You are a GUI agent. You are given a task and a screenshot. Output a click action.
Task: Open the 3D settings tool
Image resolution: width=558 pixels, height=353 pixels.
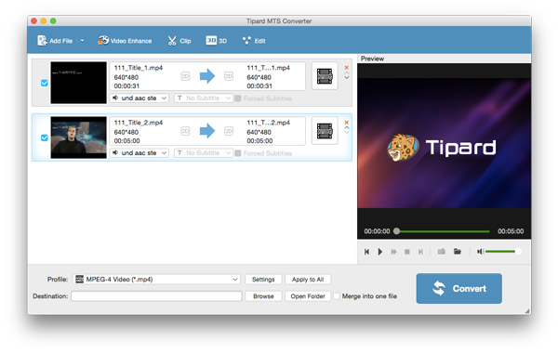216,41
